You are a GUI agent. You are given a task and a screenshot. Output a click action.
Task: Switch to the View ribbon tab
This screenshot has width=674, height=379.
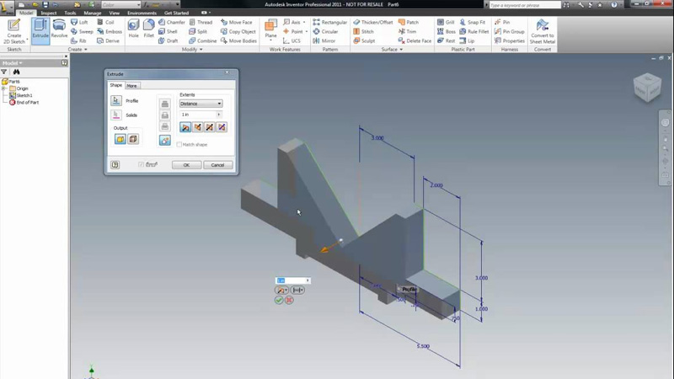[x=115, y=13]
